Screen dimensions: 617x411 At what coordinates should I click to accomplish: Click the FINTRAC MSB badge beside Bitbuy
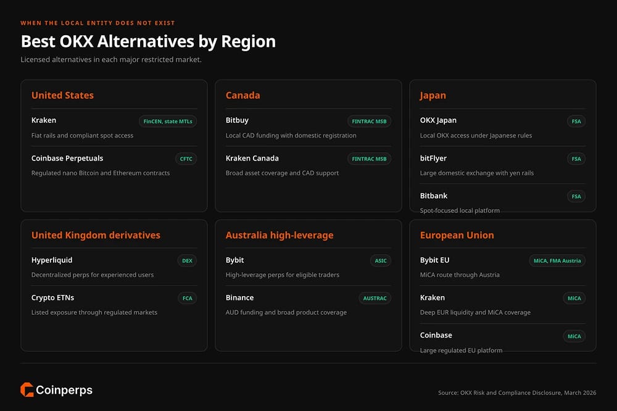click(x=369, y=121)
